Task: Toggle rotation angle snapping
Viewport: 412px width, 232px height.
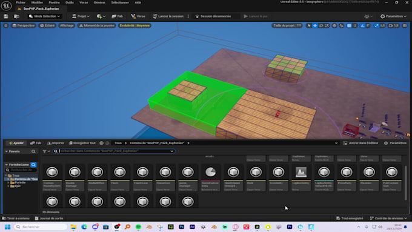Action: (363, 25)
